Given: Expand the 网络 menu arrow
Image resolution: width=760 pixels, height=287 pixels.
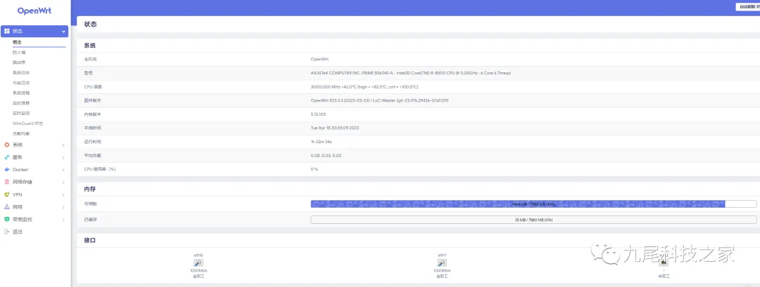Looking at the screenshot, I should click(63, 207).
